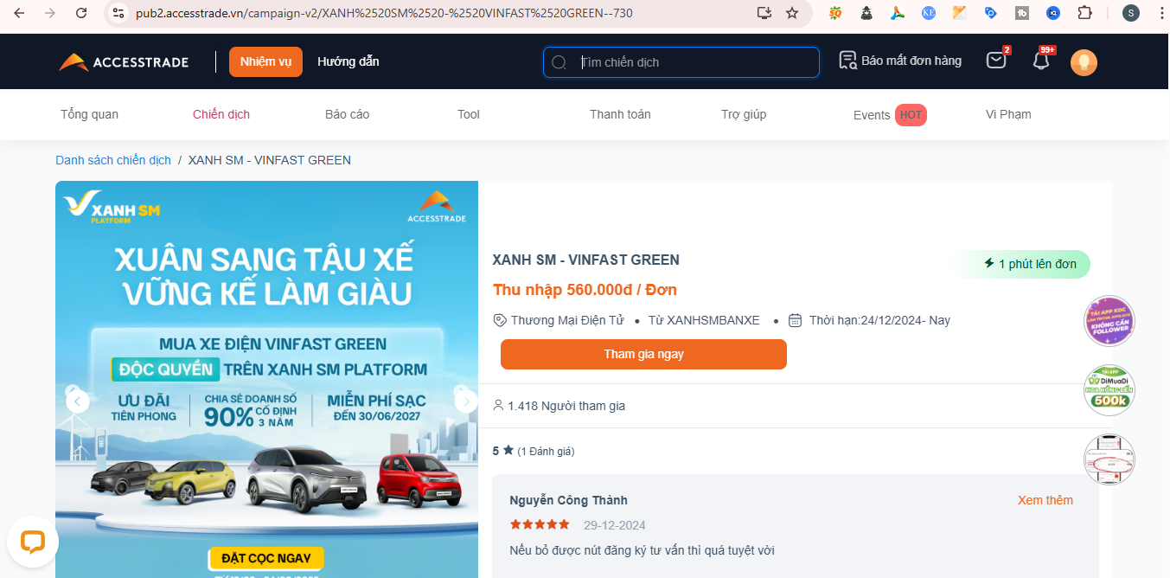Click the Thu nhập 560.000đ / Đơn text

585,290
